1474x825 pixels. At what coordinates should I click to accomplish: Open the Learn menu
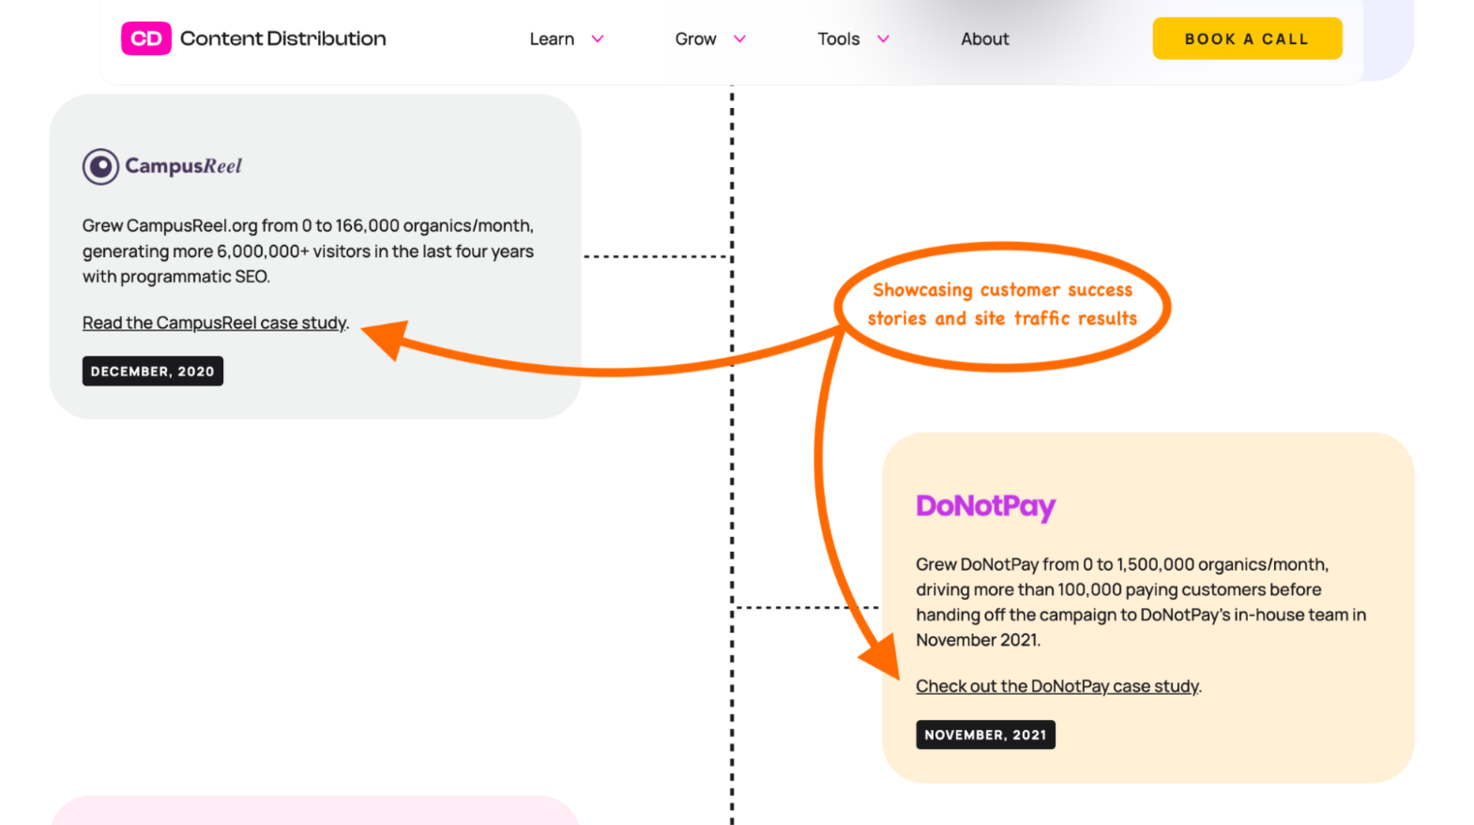click(552, 38)
